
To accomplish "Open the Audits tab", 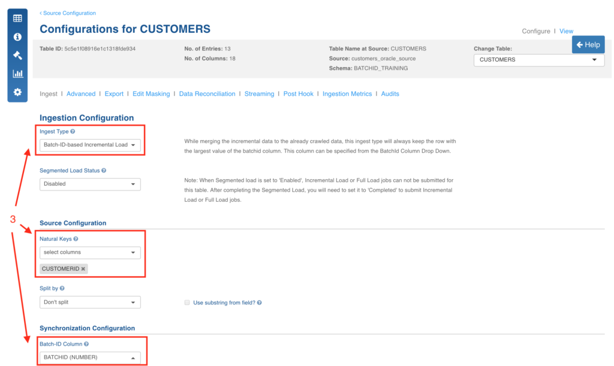I will pos(390,93).
